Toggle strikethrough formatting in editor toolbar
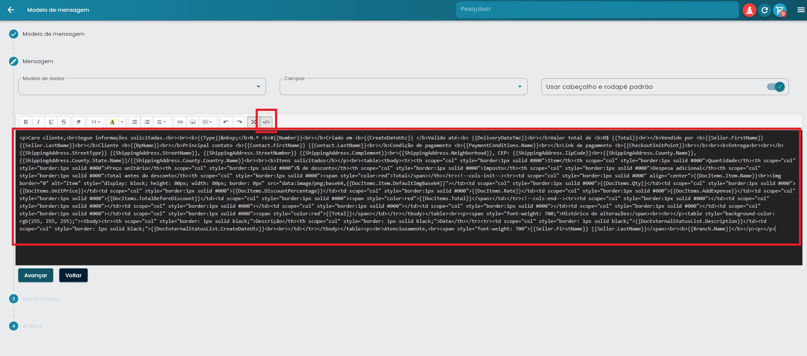 click(x=64, y=122)
